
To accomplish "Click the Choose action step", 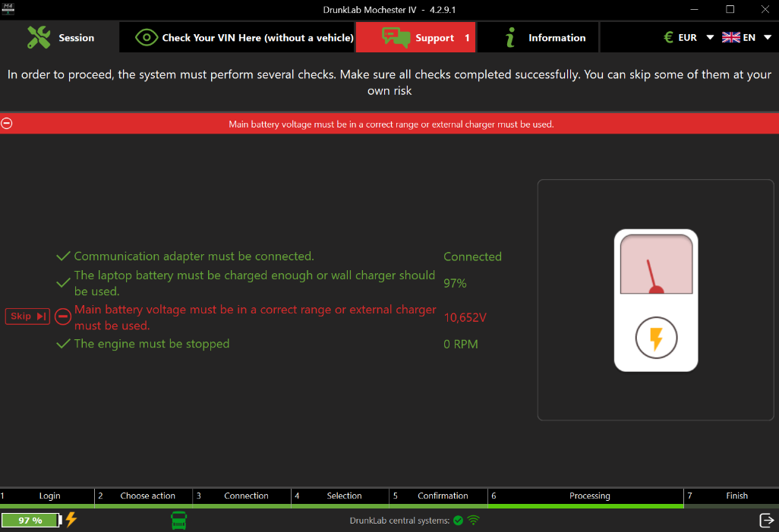I will click(x=147, y=496).
